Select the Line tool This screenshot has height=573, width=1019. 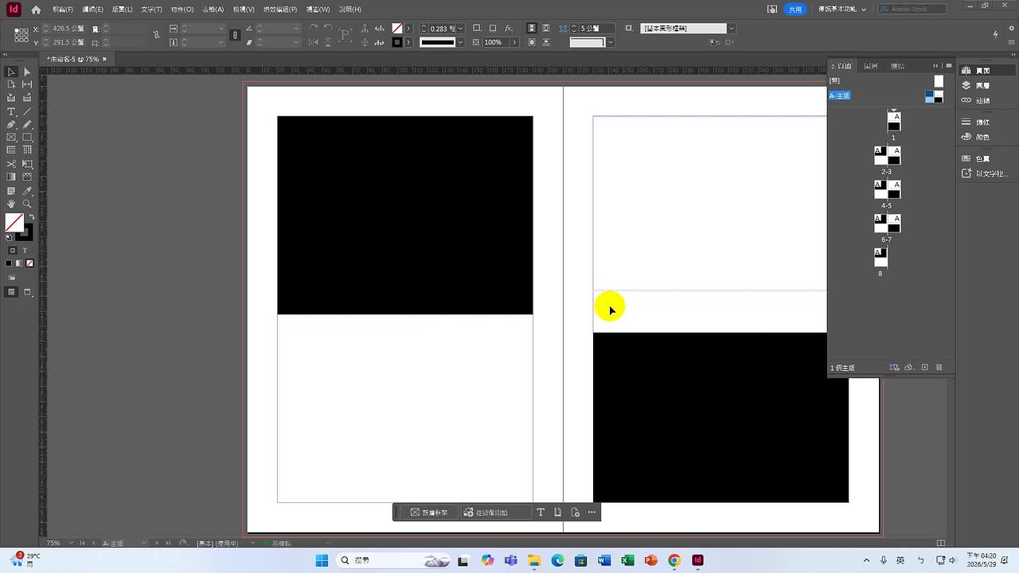(x=27, y=111)
